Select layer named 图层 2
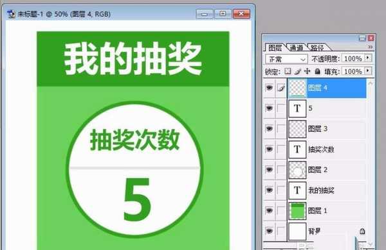The image size is (386, 250). tap(318, 169)
